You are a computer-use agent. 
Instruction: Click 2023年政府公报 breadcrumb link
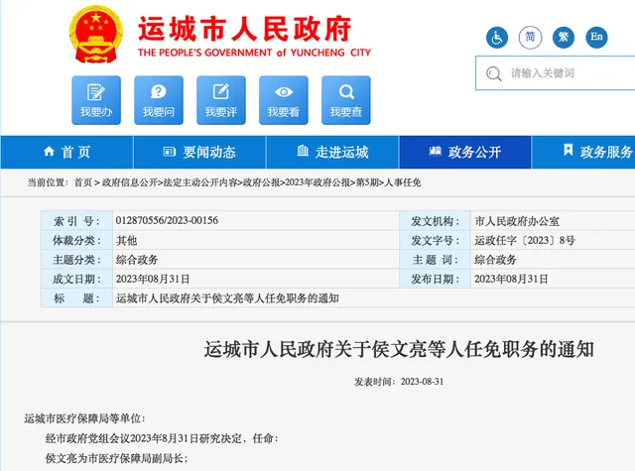(317, 182)
